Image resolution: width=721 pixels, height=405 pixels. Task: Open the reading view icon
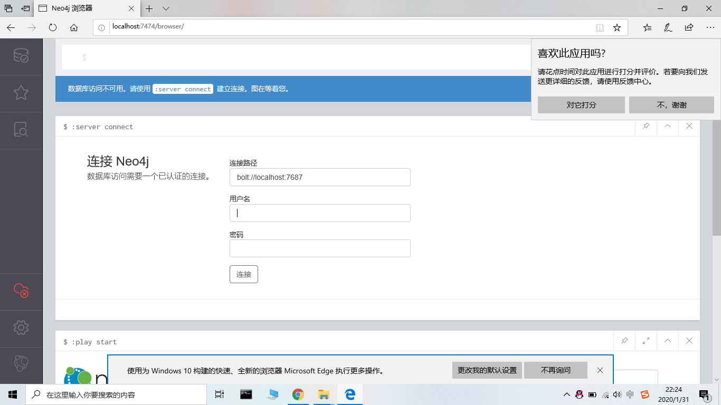(600, 27)
